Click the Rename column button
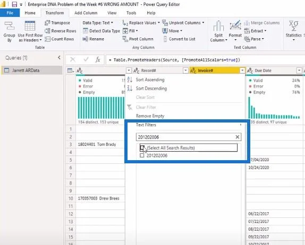Viewport: 305px width, 245px height. click(93, 39)
